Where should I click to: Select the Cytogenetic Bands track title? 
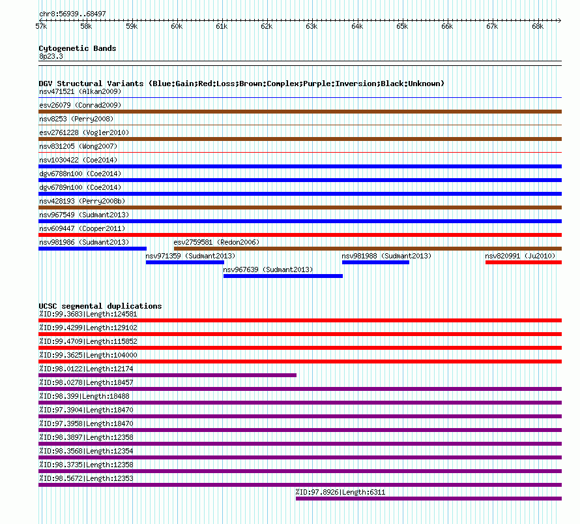tap(78, 48)
